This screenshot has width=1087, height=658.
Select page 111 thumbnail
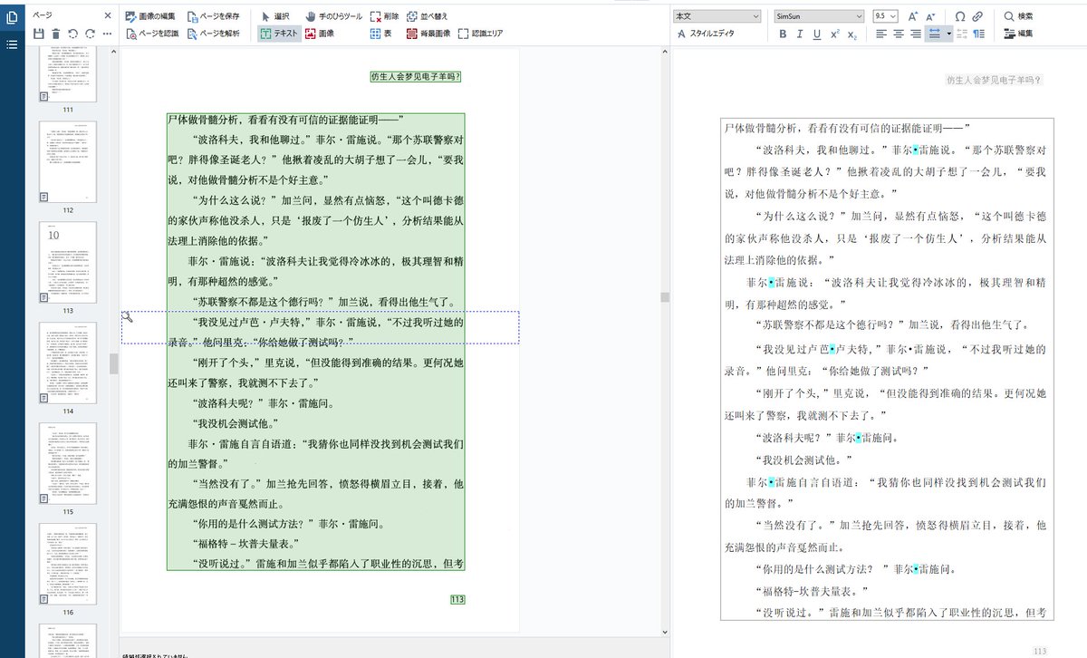68,76
